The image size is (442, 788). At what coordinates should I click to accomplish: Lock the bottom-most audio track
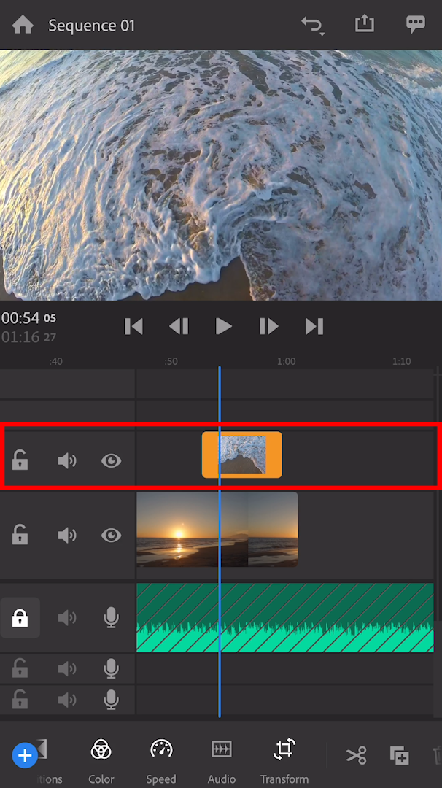pos(20,699)
